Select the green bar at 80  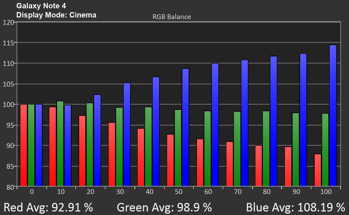(266, 149)
